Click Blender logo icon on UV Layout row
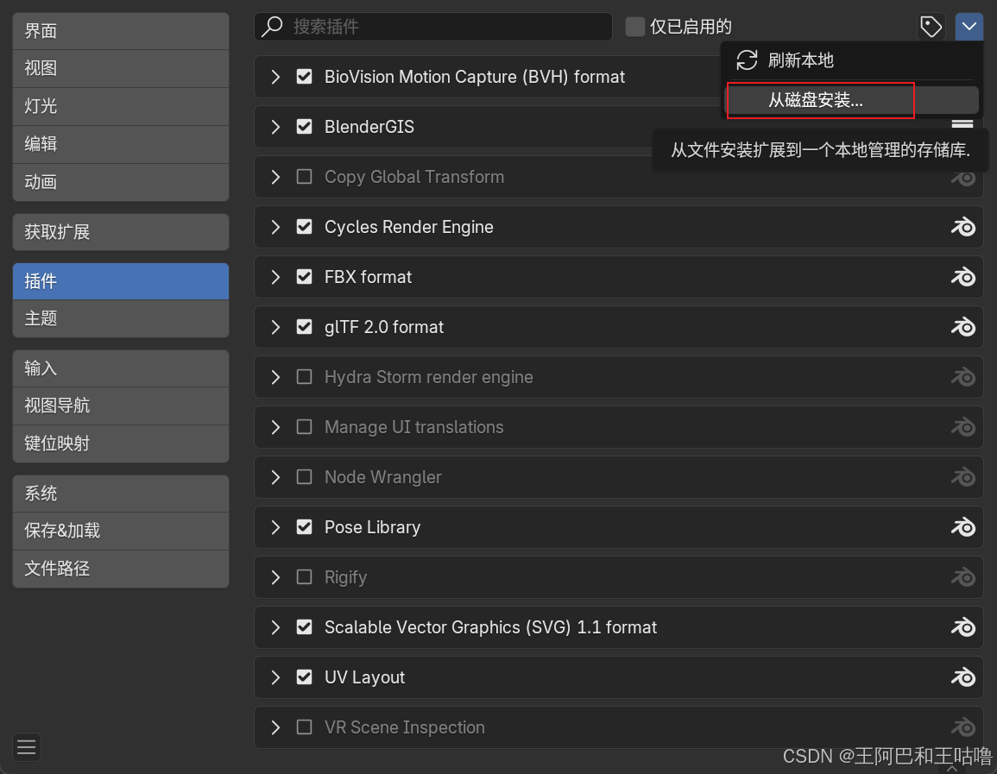Viewport: 997px width, 774px height. pos(963,677)
